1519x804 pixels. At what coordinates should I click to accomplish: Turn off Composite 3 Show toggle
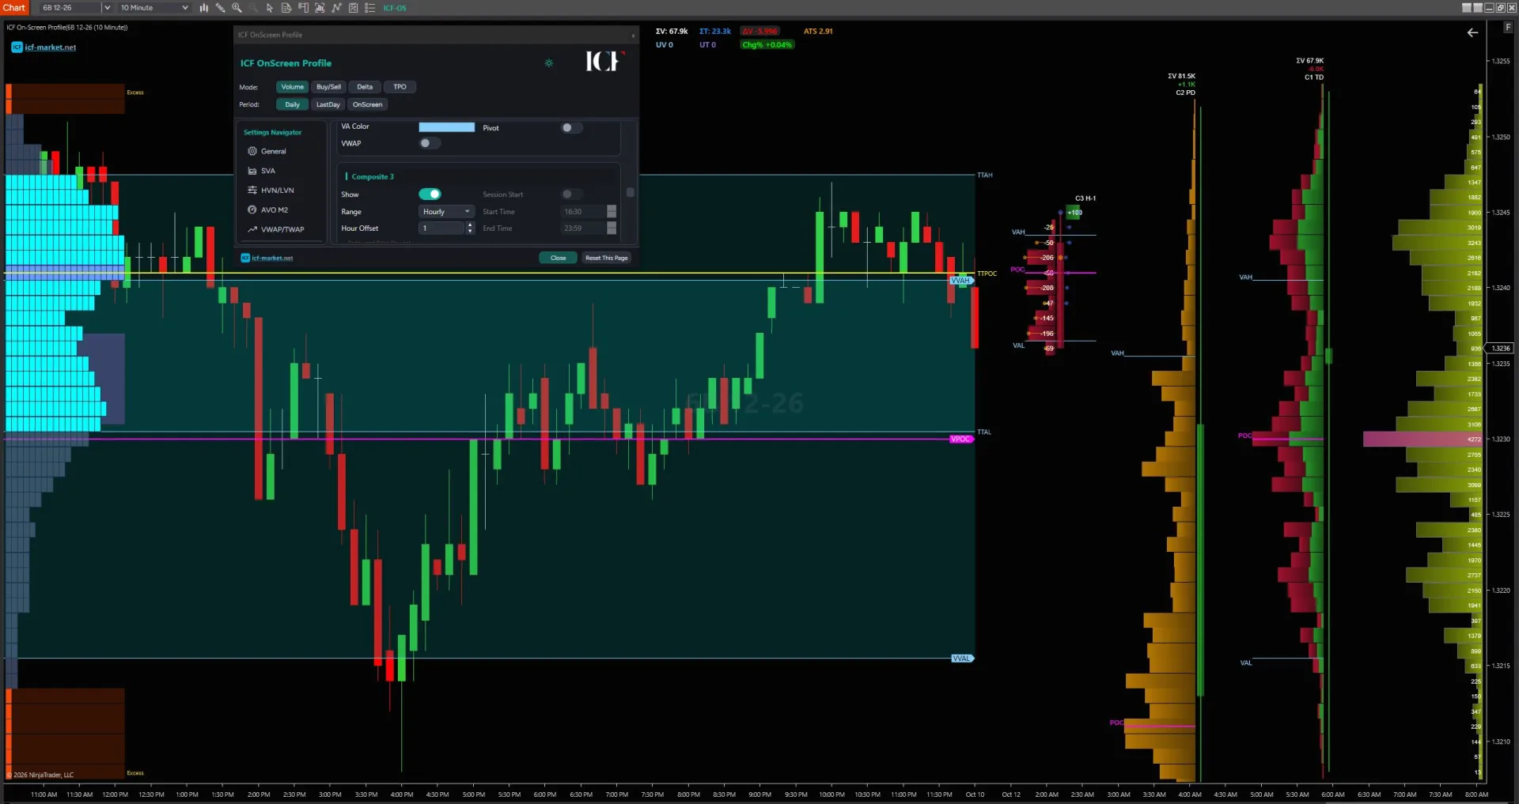click(x=430, y=194)
